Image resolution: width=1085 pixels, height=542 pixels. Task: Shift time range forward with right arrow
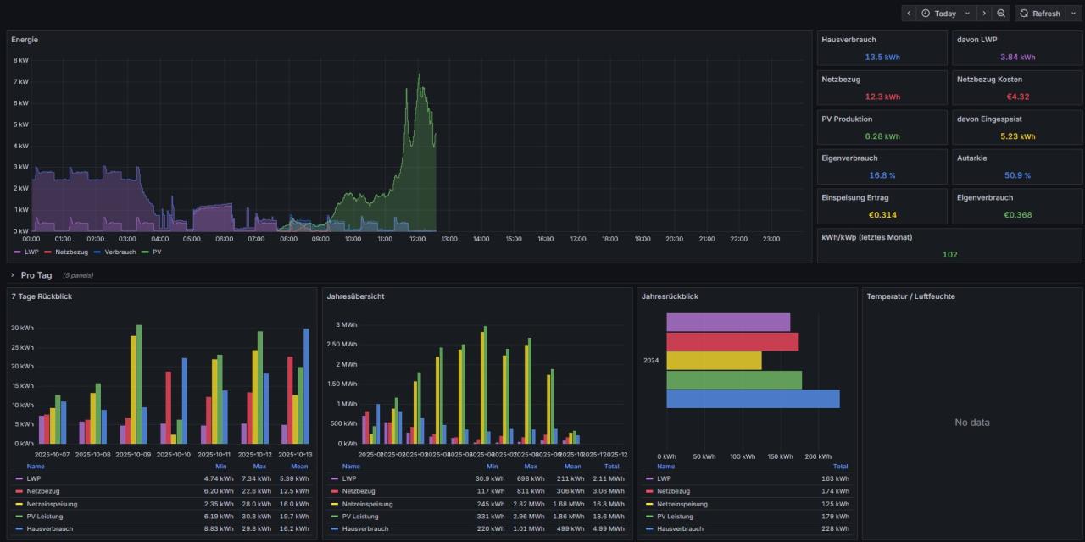(x=983, y=14)
